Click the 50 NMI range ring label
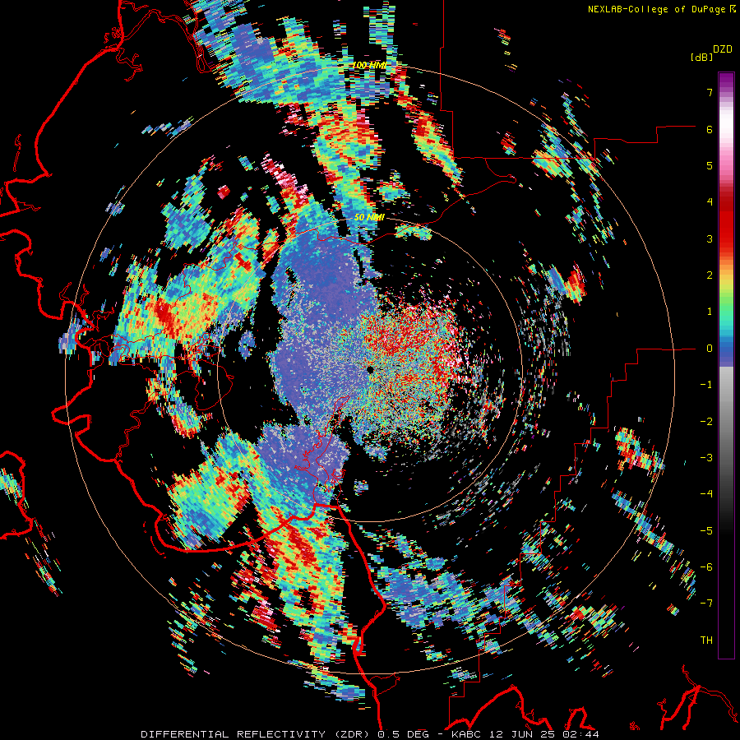Screen dimensions: 740x740 tap(369, 218)
